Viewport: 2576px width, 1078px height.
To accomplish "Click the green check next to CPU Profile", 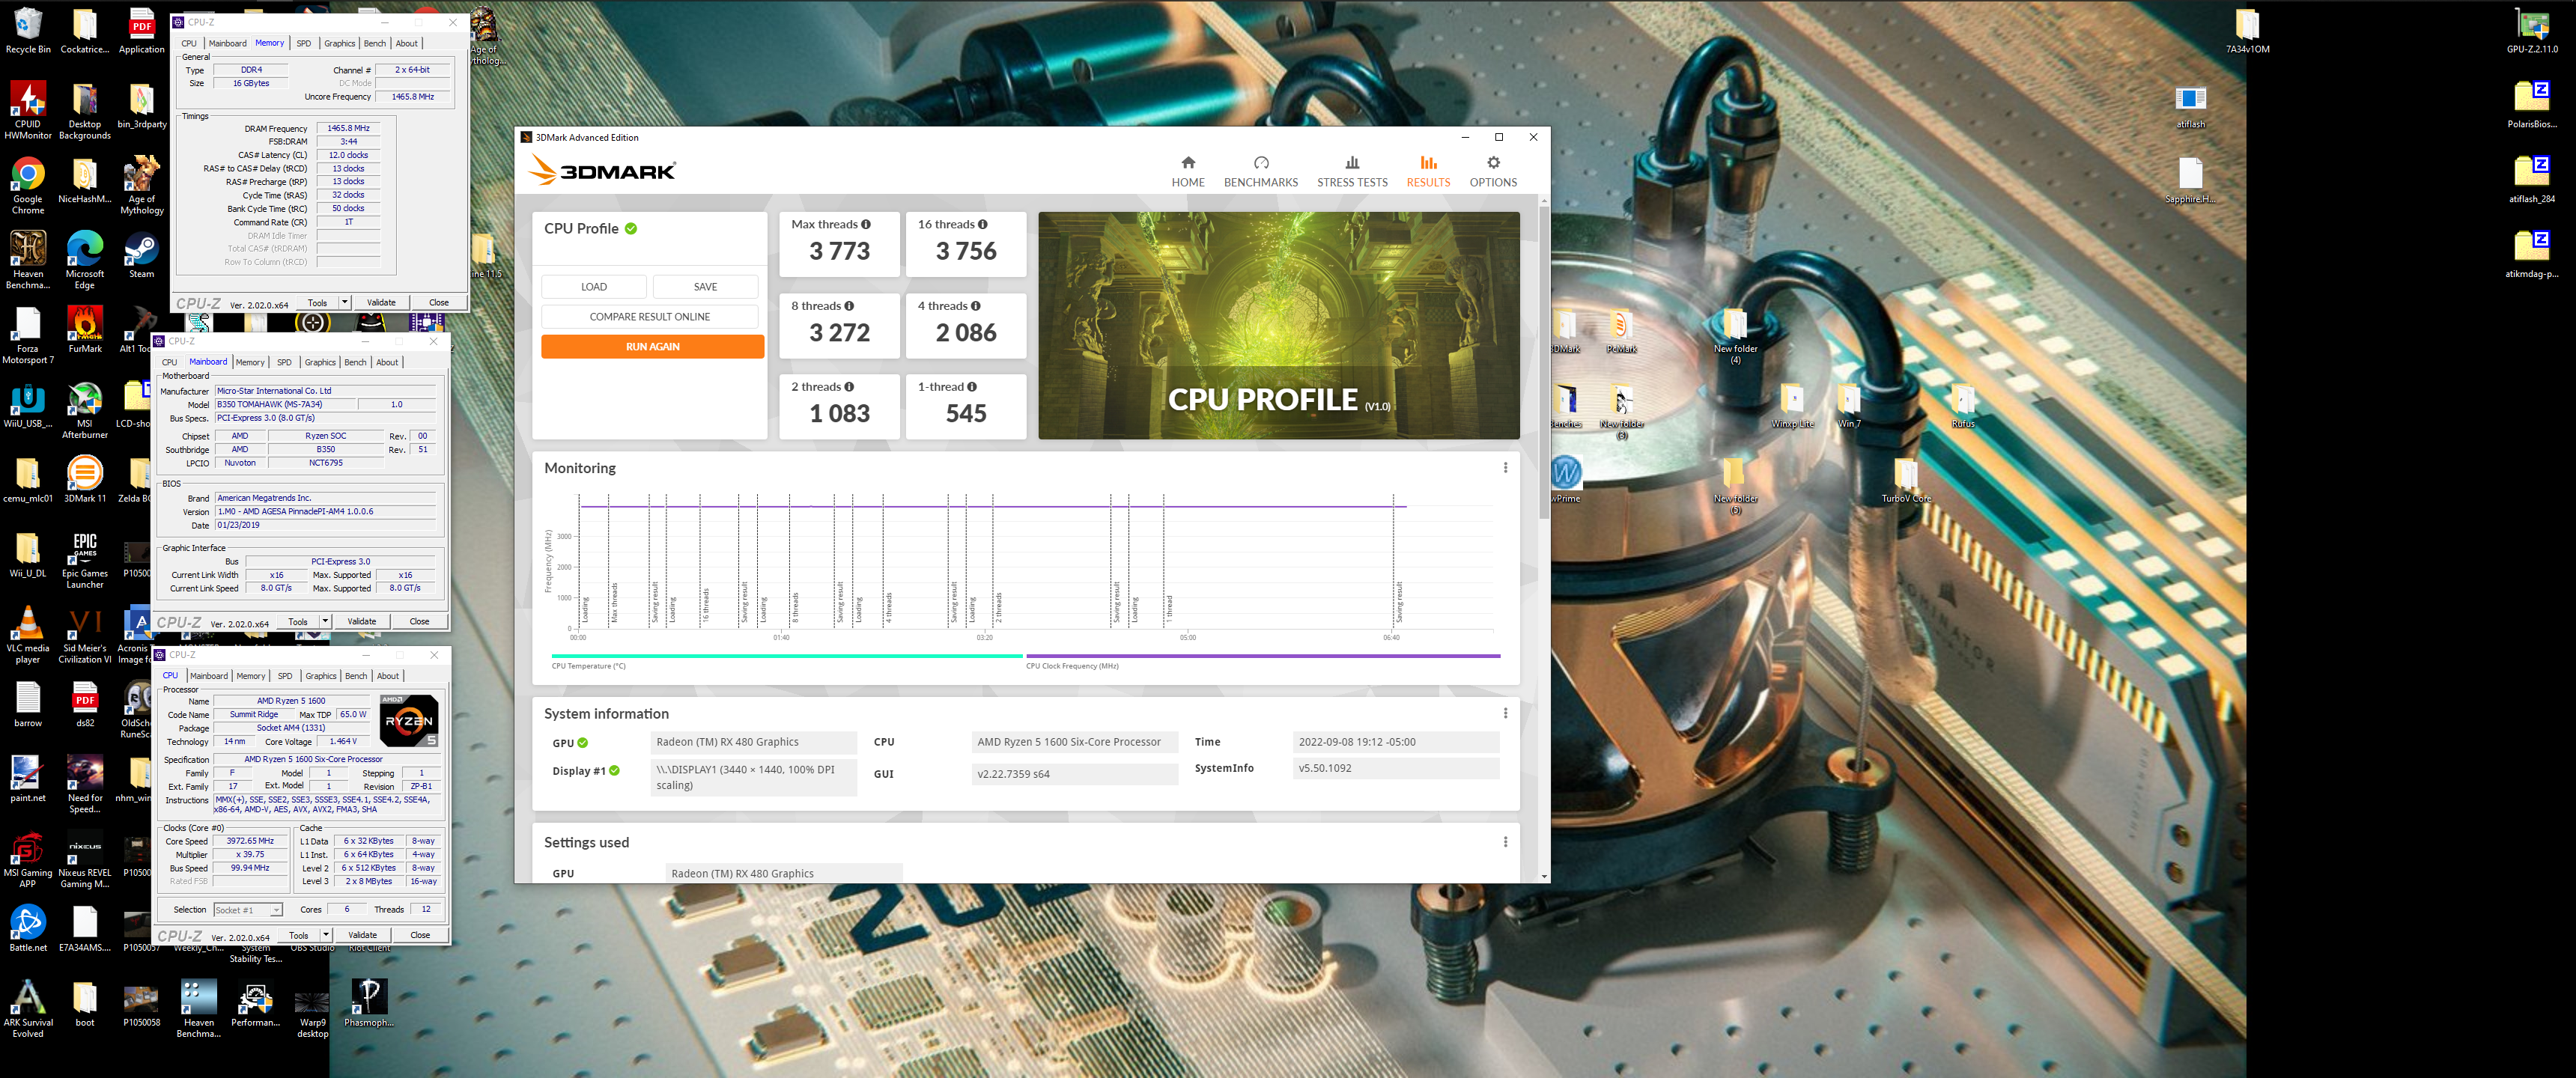I will [630, 228].
